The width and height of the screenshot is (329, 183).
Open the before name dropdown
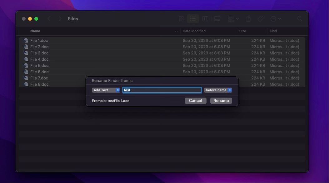pos(218,90)
